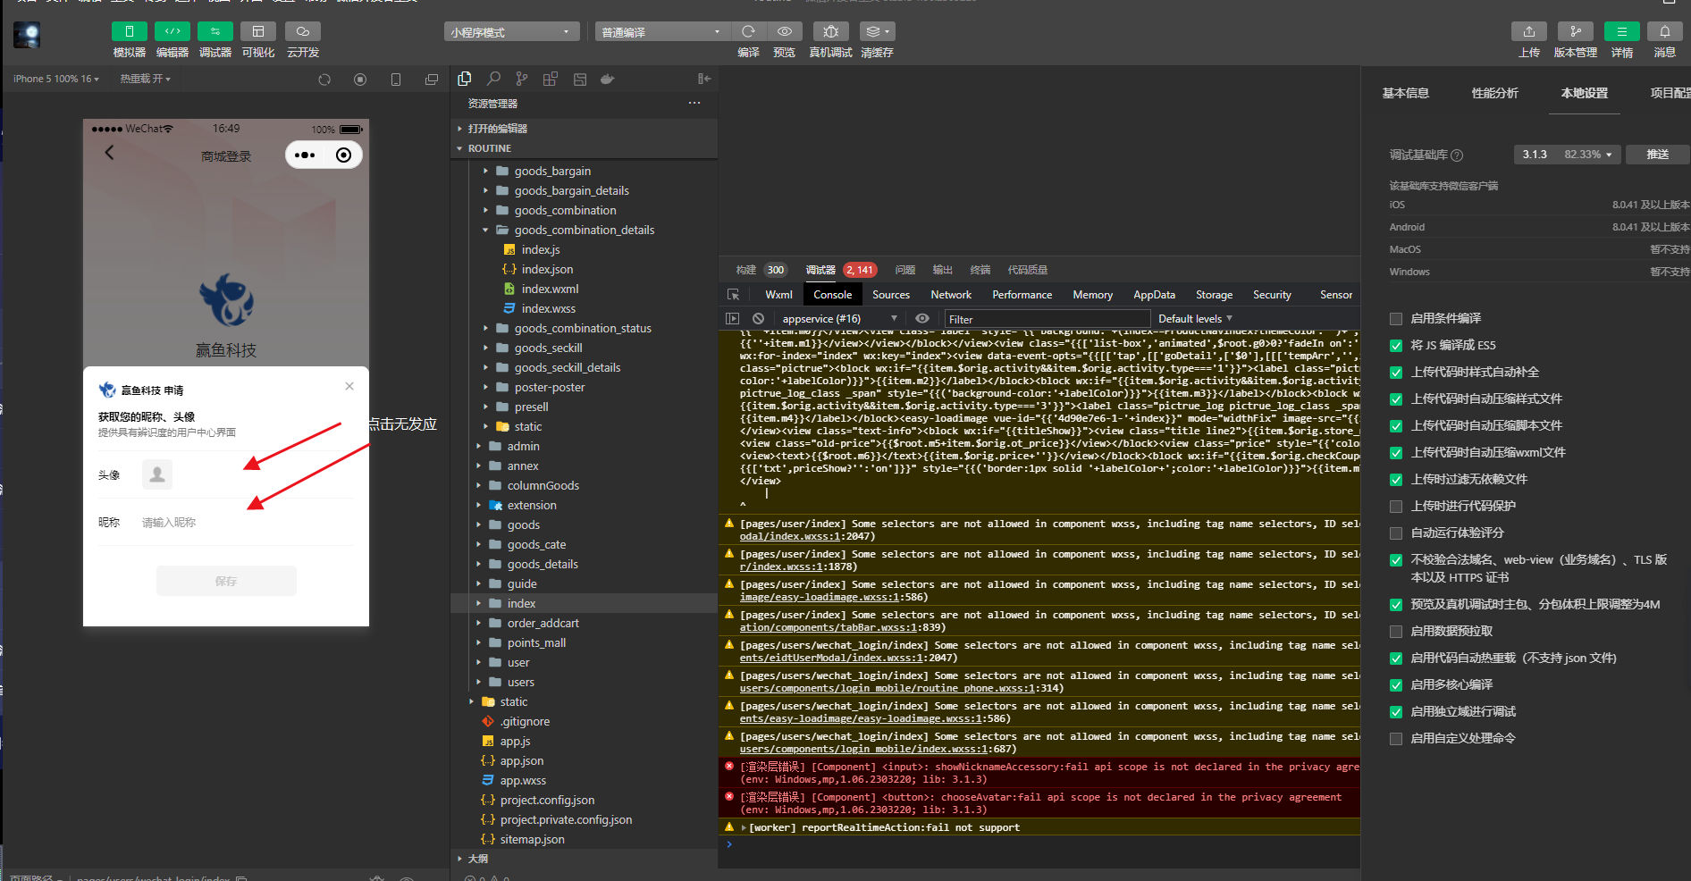The width and height of the screenshot is (1691, 881).
Task: Uncheck 将 JS 编译成 ES5
Action: pos(1396,346)
